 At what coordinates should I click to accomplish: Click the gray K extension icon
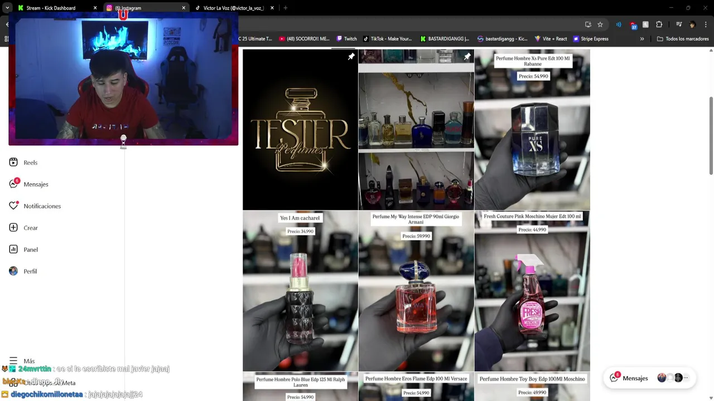(645, 25)
